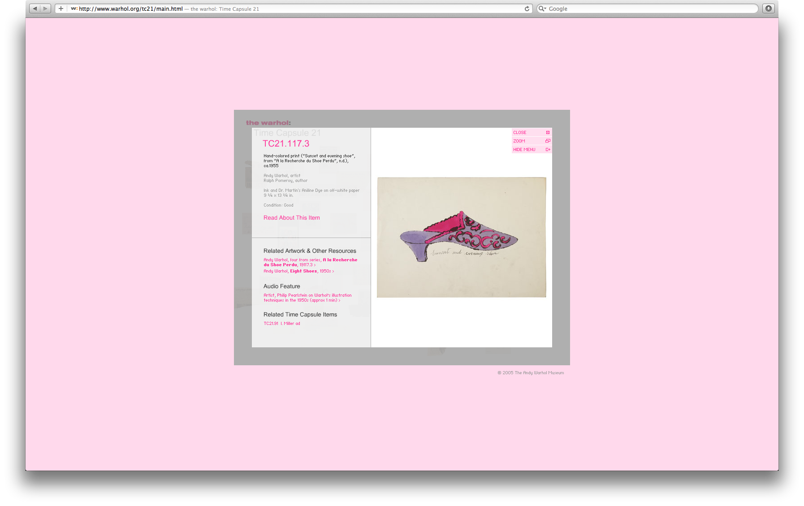The width and height of the screenshot is (804, 506).
Task: Click the TC21.117.3 item heading
Action: tap(286, 144)
